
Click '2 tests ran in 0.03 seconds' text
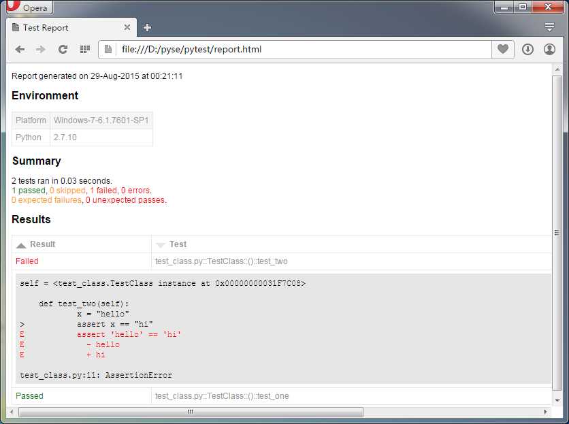(62, 181)
